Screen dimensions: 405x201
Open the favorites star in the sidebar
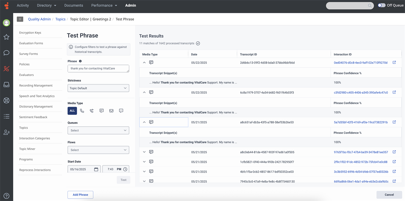6,37
